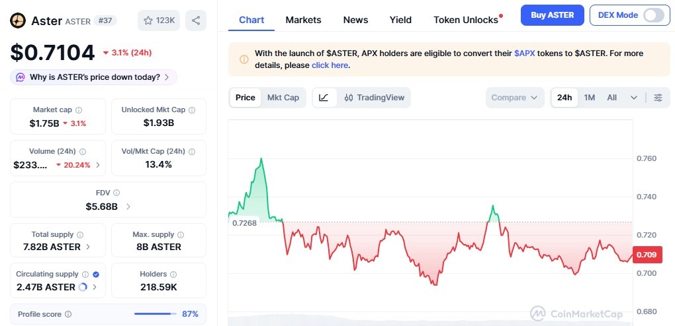Click the $0.7104 price value

[x=52, y=53]
